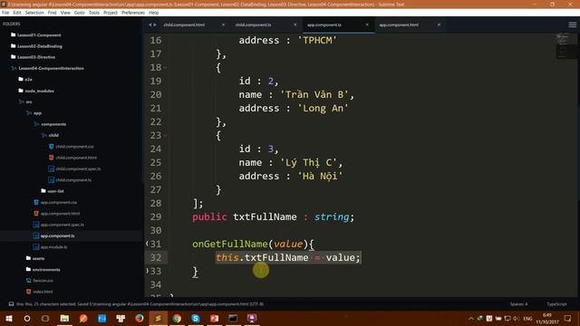Open the File menu
The width and height of the screenshot is (580, 326).
tap(5, 13)
